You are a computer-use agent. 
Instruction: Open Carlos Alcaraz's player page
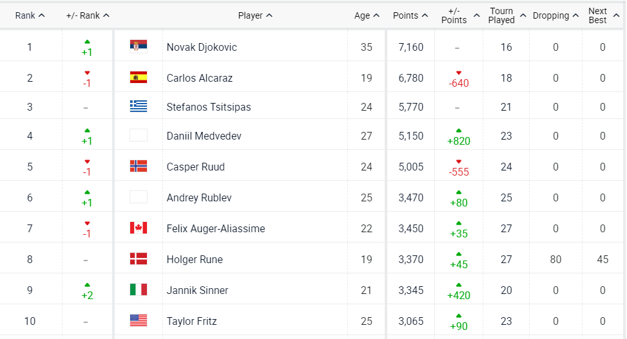pos(200,78)
